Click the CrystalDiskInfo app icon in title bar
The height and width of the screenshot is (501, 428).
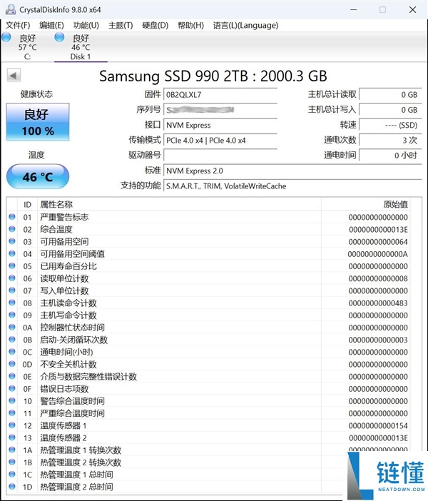tap(10, 9)
